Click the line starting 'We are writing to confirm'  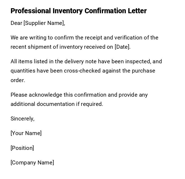(x=84, y=38)
